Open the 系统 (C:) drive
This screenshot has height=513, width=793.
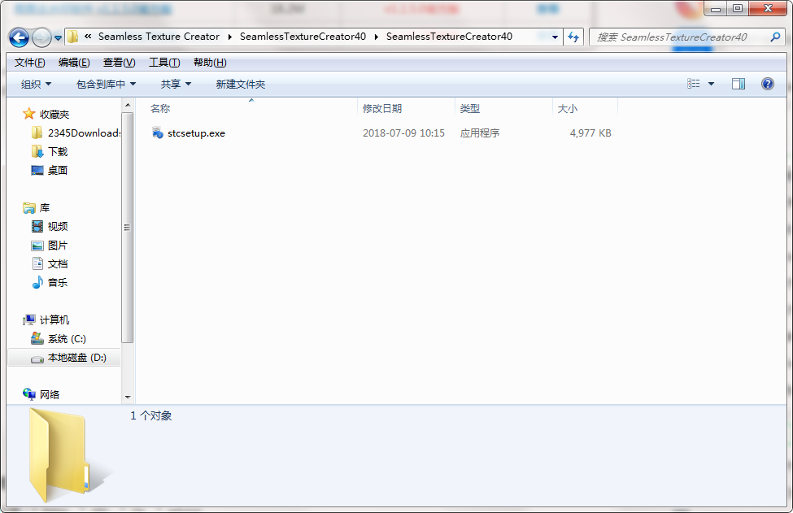click(67, 339)
